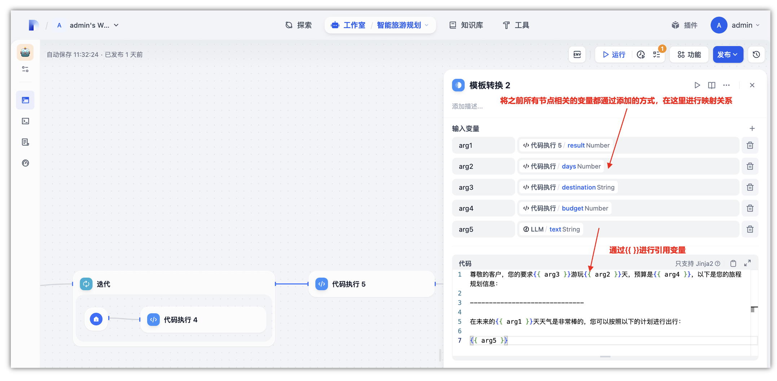Edit the arg5 variable name field
Screen dimensions: 777x381
483,229
